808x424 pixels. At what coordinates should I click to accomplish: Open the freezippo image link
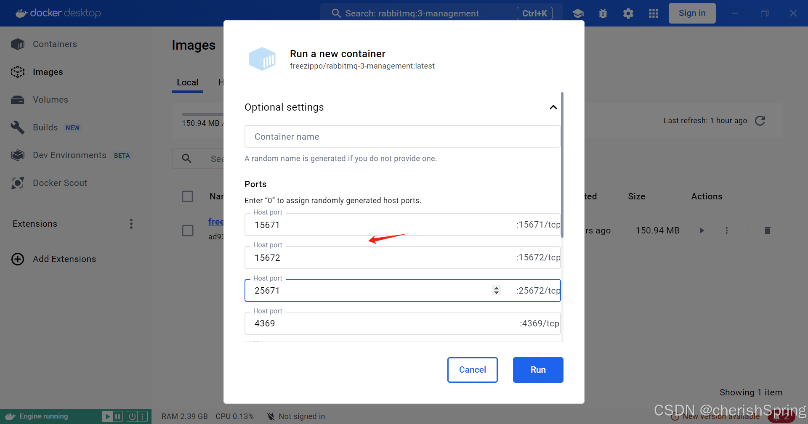click(216, 222)
